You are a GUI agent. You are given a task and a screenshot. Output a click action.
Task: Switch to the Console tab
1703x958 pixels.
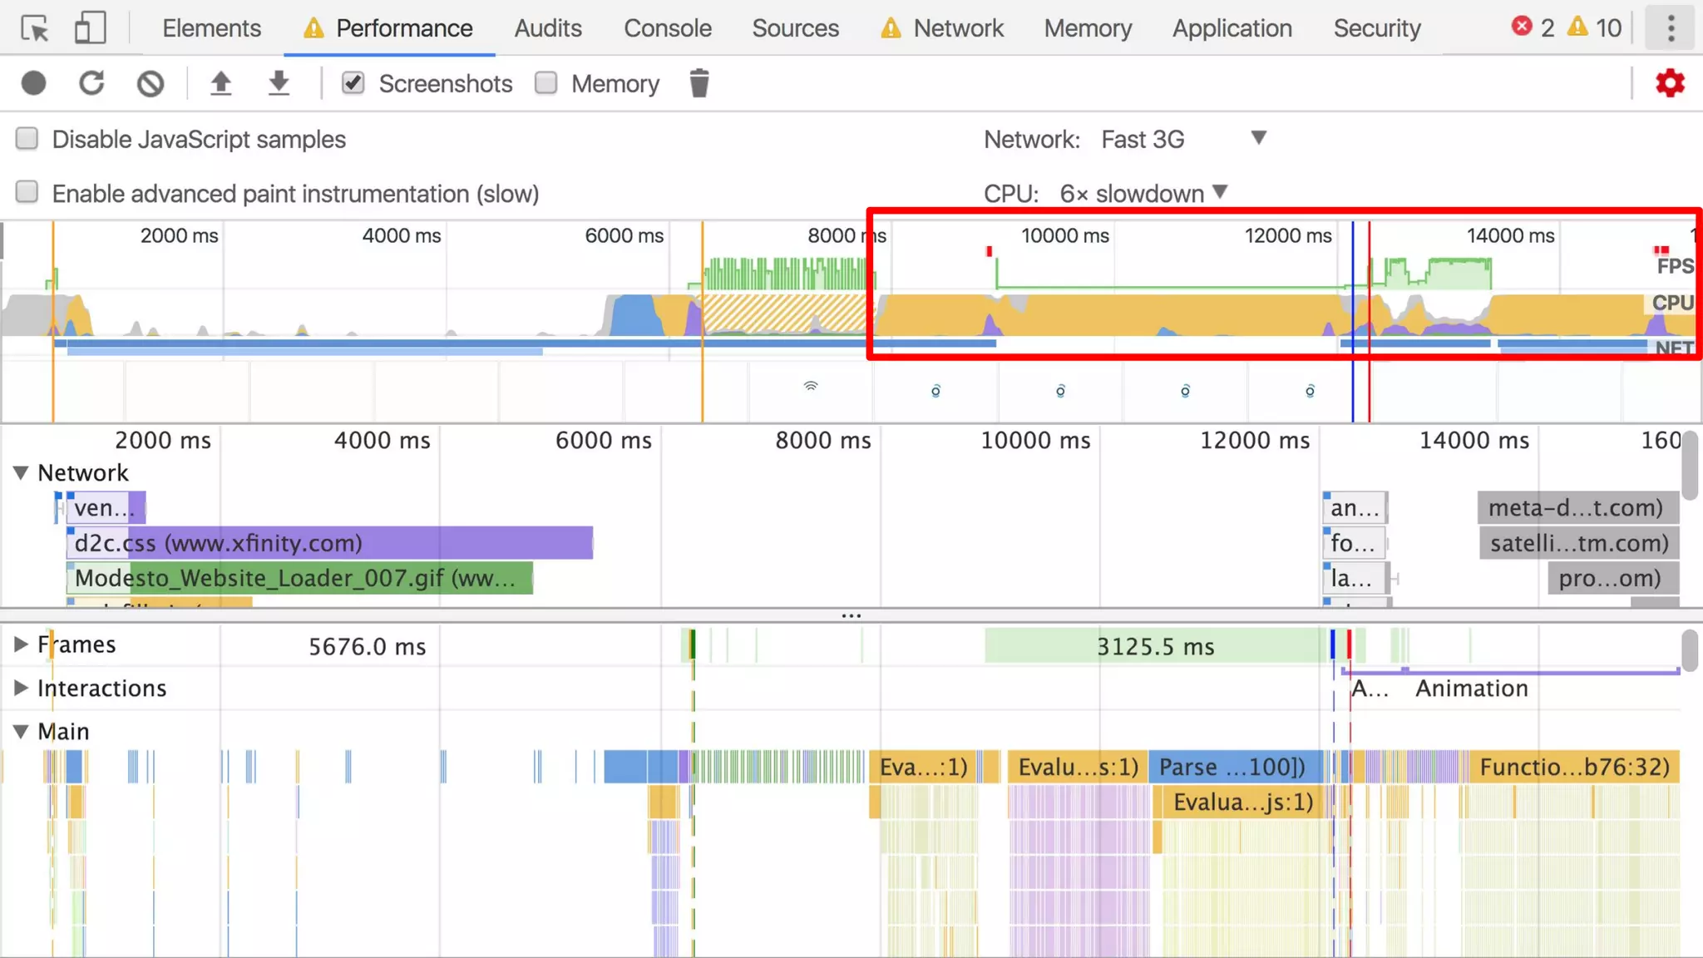point(667,28)
